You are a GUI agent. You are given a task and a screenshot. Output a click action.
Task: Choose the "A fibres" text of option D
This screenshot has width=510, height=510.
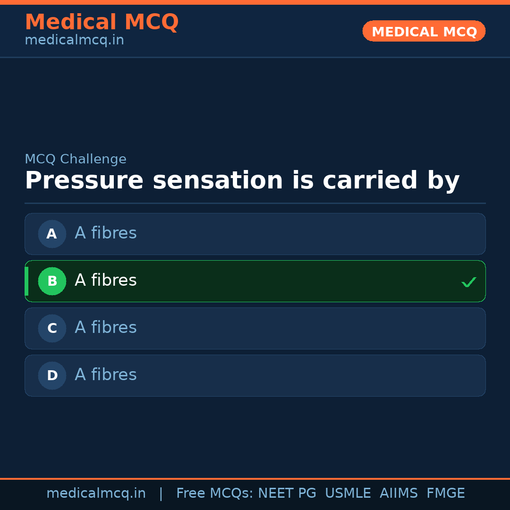pos(106,375)
